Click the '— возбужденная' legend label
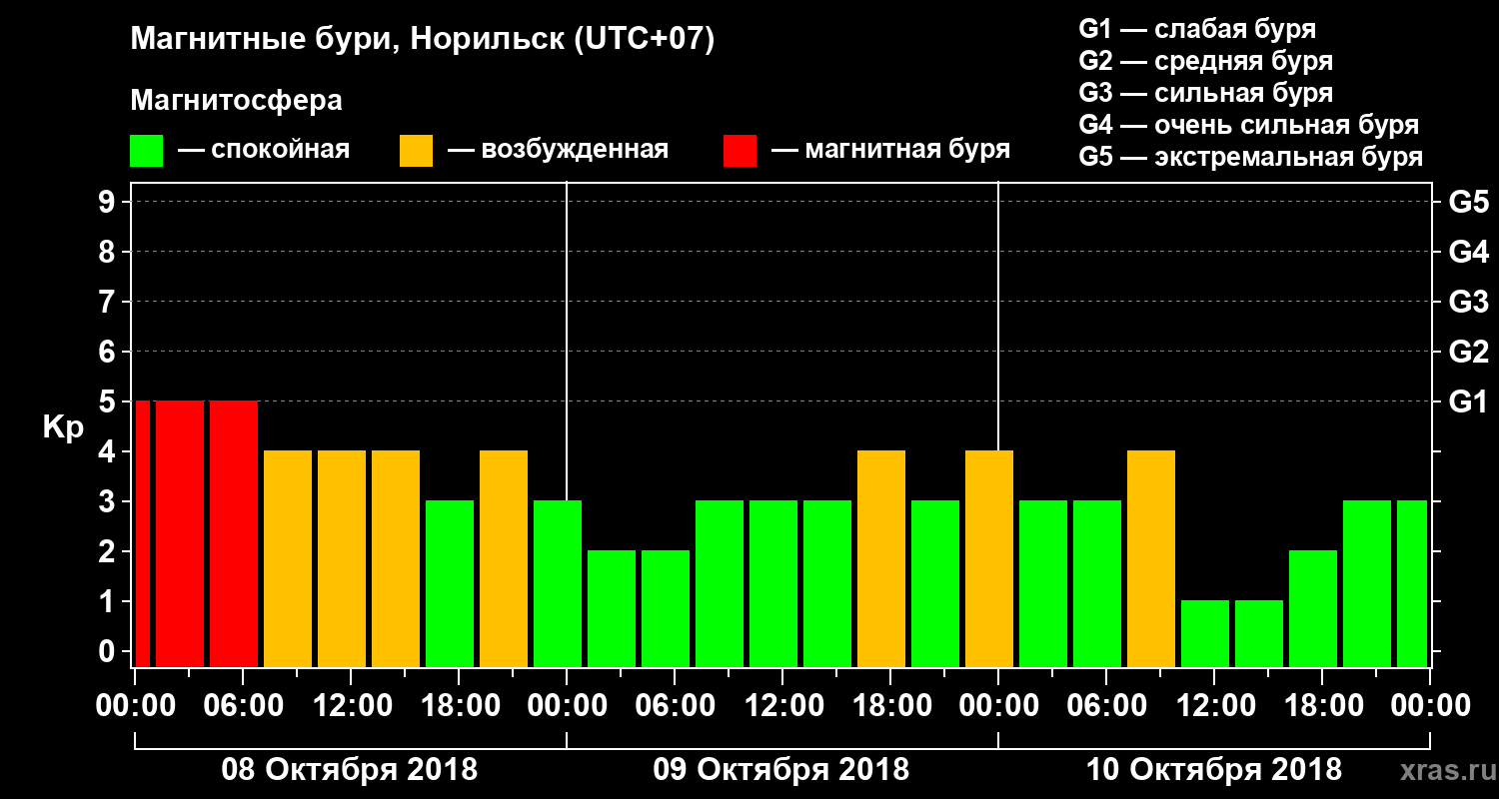This screenshot has width=1499, height=799. coord(558,151)
